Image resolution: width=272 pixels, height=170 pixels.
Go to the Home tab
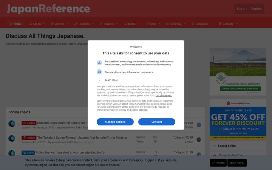coord(15,24)
